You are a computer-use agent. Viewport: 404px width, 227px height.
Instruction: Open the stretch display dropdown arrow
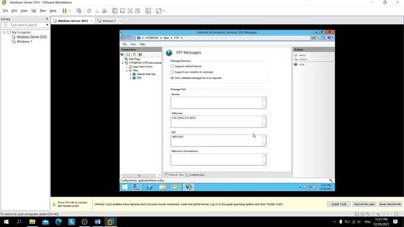(x=164, y=11)
